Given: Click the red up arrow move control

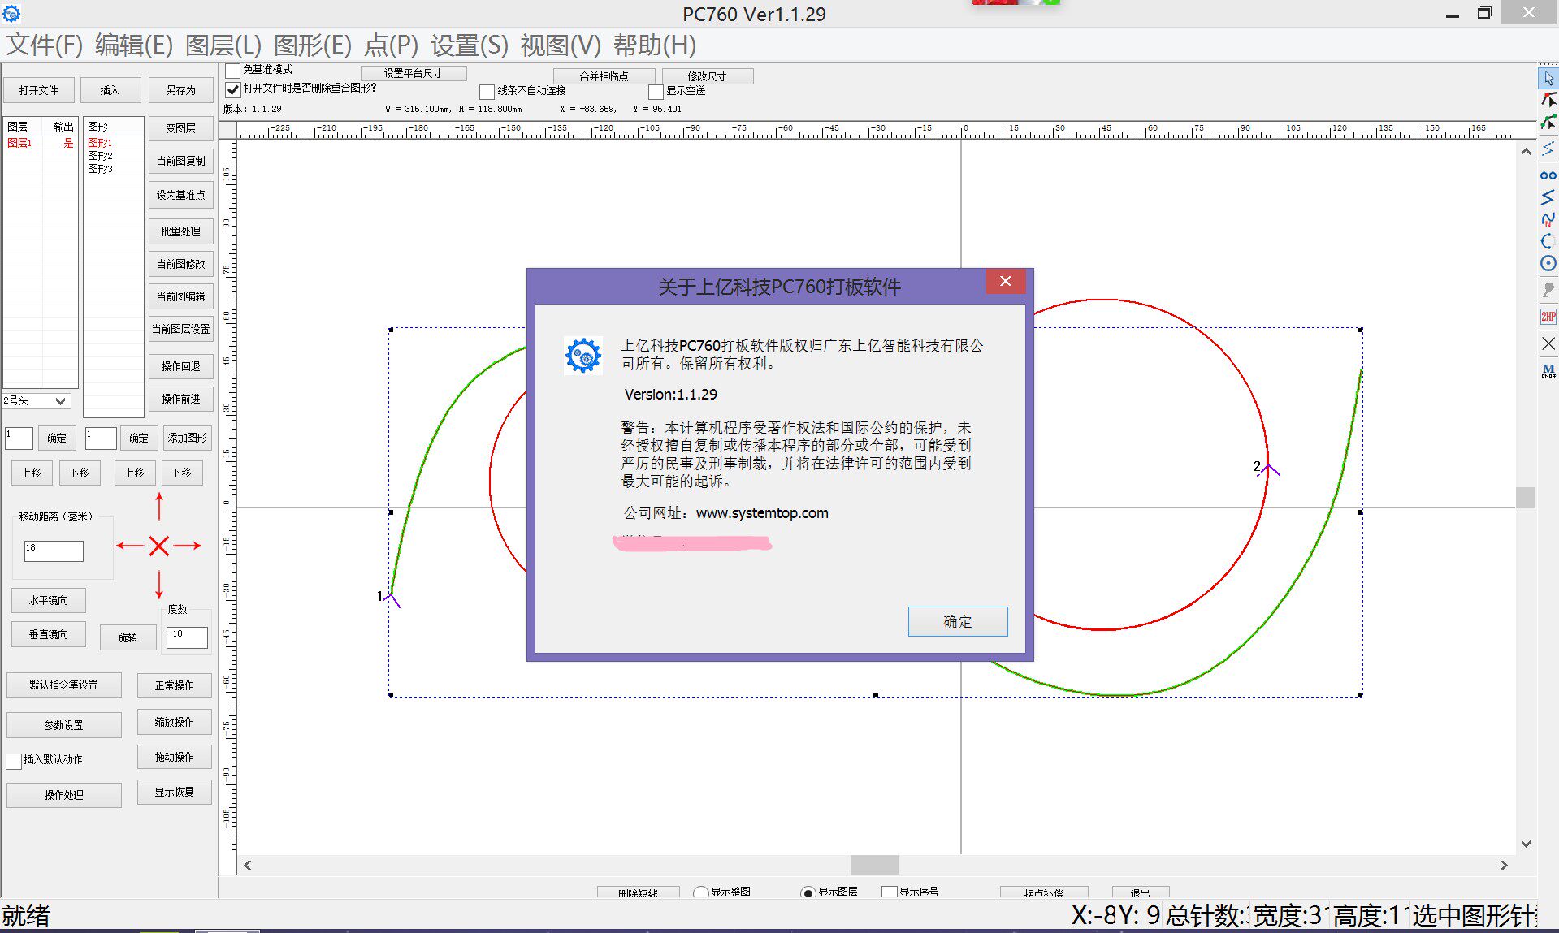Looking at the screenshot, I should 159,505.
